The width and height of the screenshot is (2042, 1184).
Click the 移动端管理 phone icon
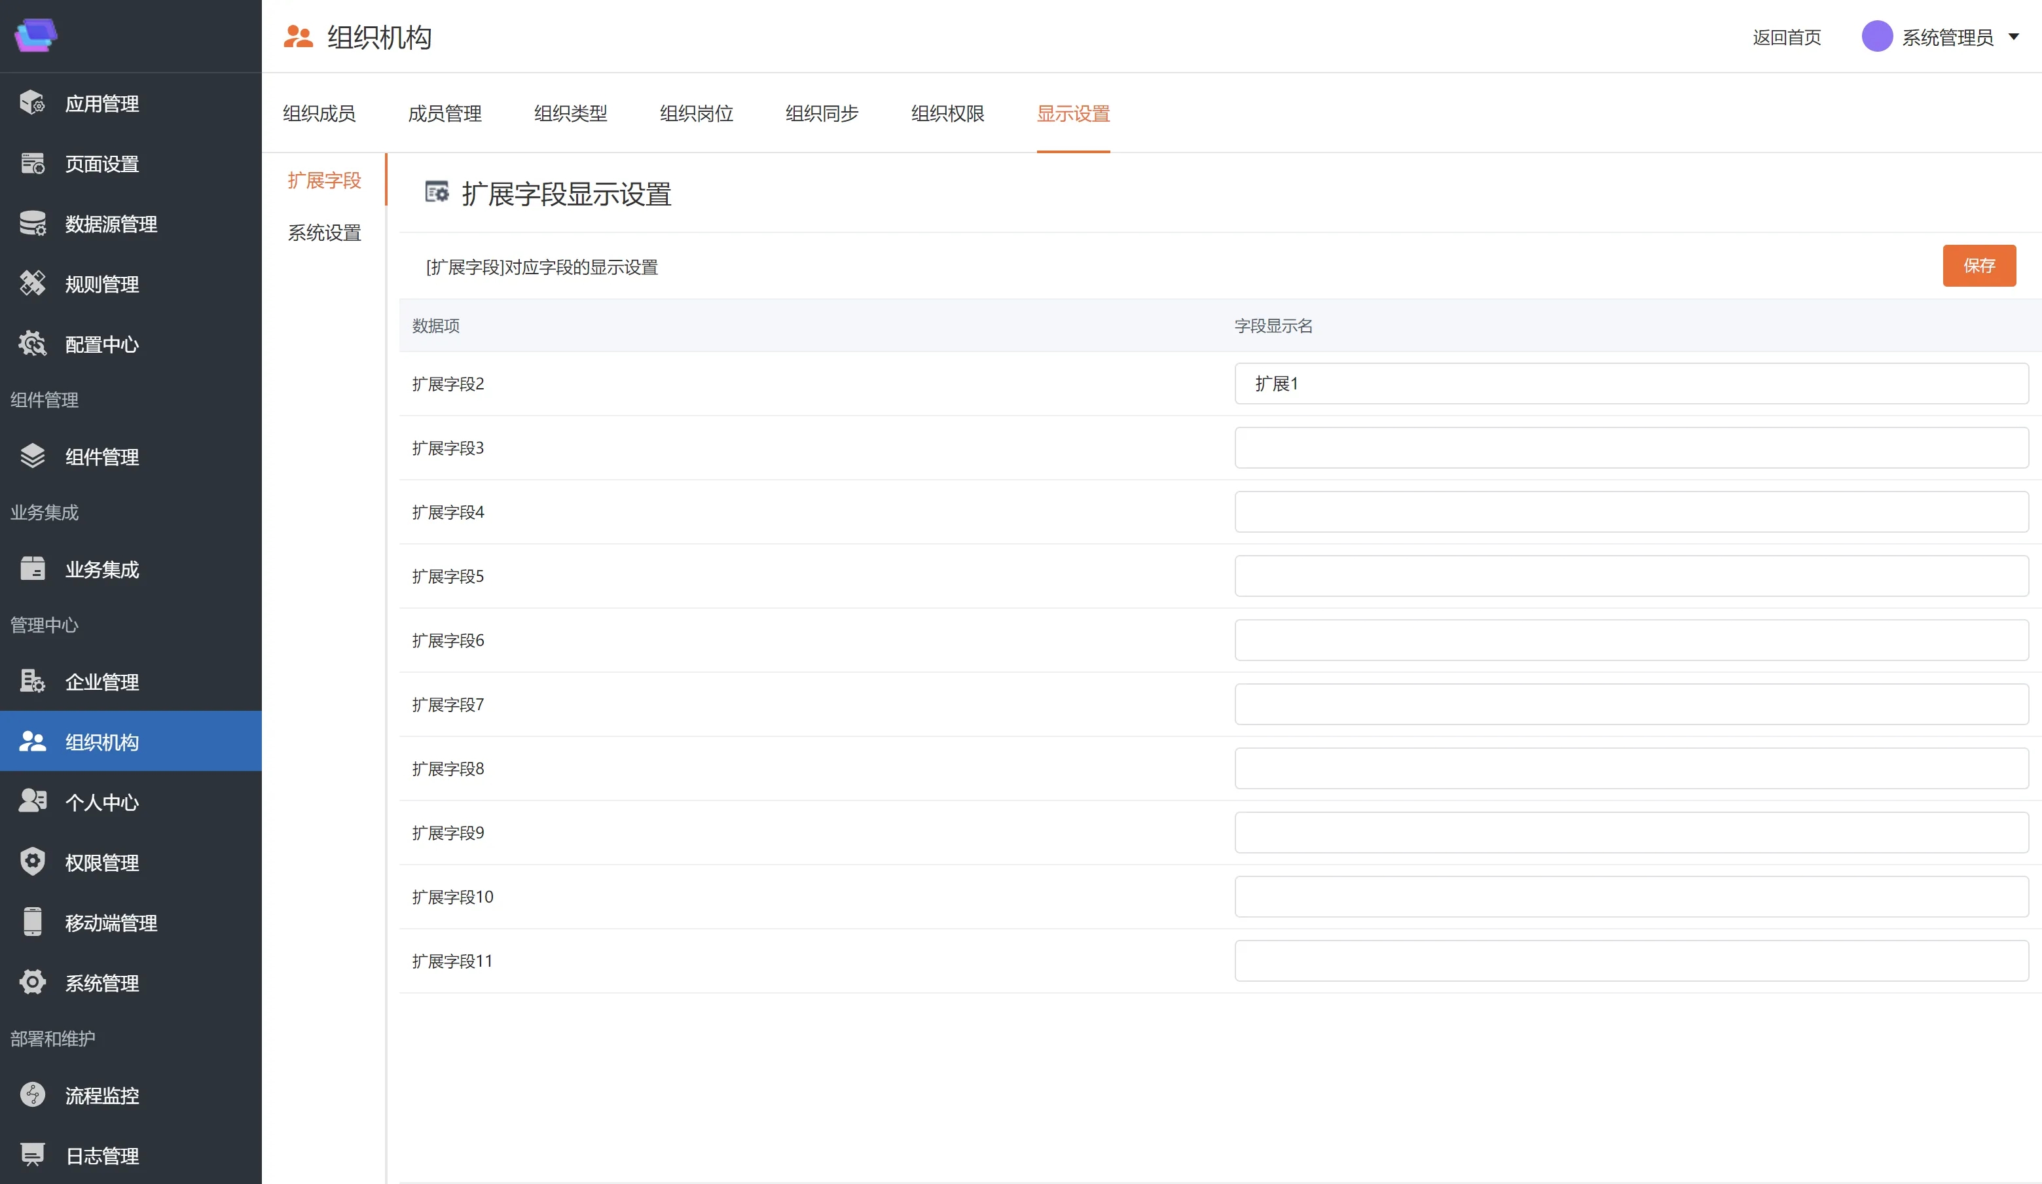[x=33, y=922]
